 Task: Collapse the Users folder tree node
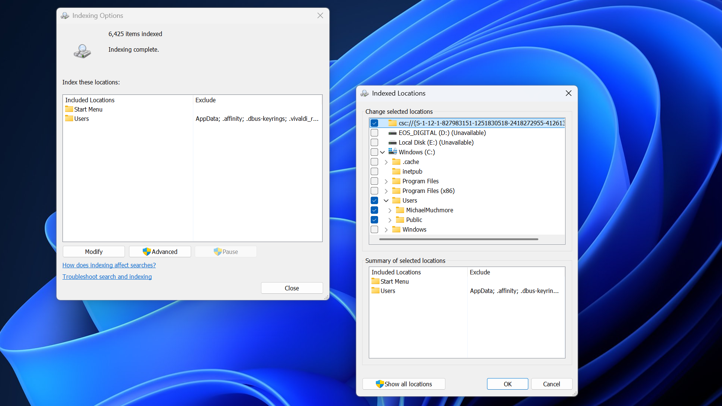tap(386, 200)
